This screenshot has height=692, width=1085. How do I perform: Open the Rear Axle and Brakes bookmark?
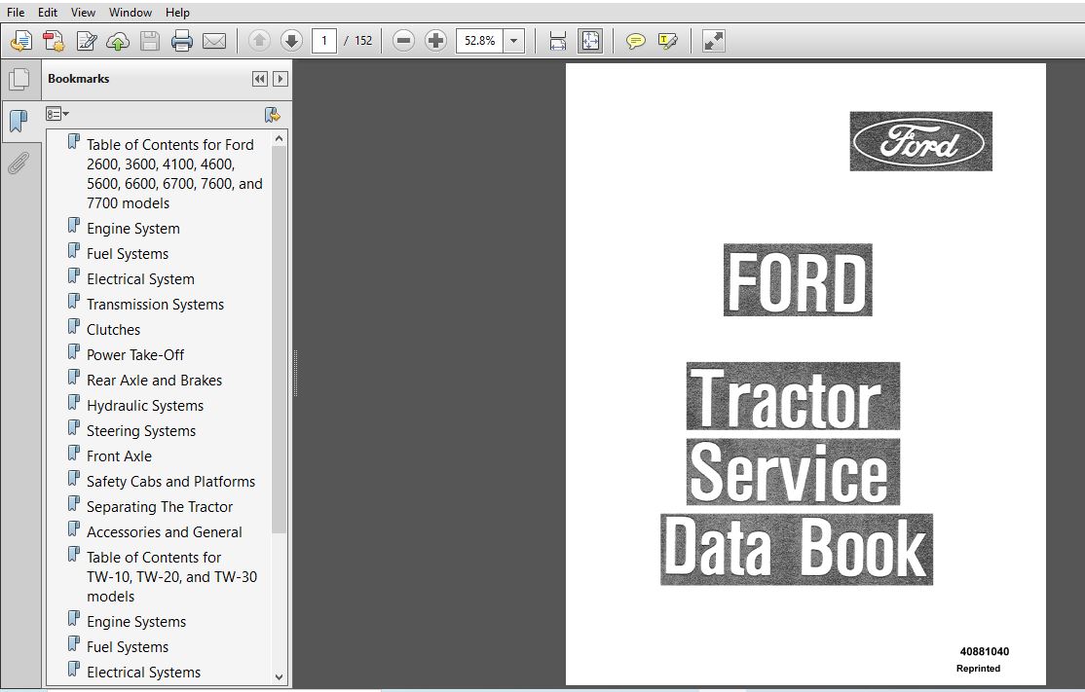pyautogui.click(x=154, y=381)
